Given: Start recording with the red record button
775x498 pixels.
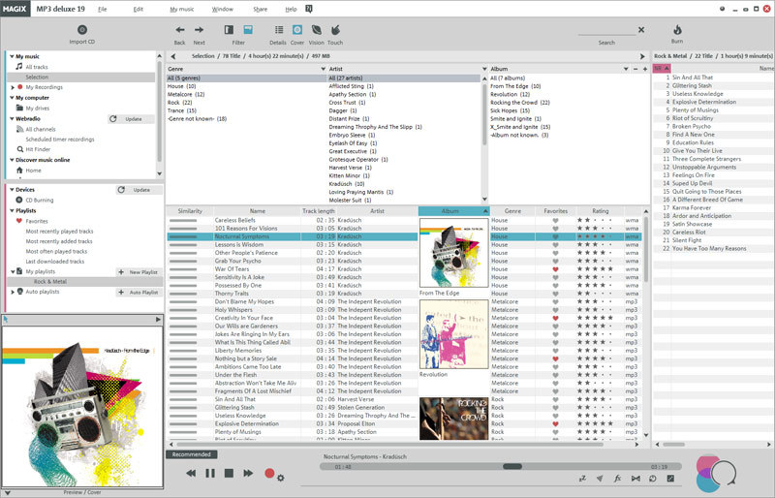Looking at the screenshot, I should 269,473.
